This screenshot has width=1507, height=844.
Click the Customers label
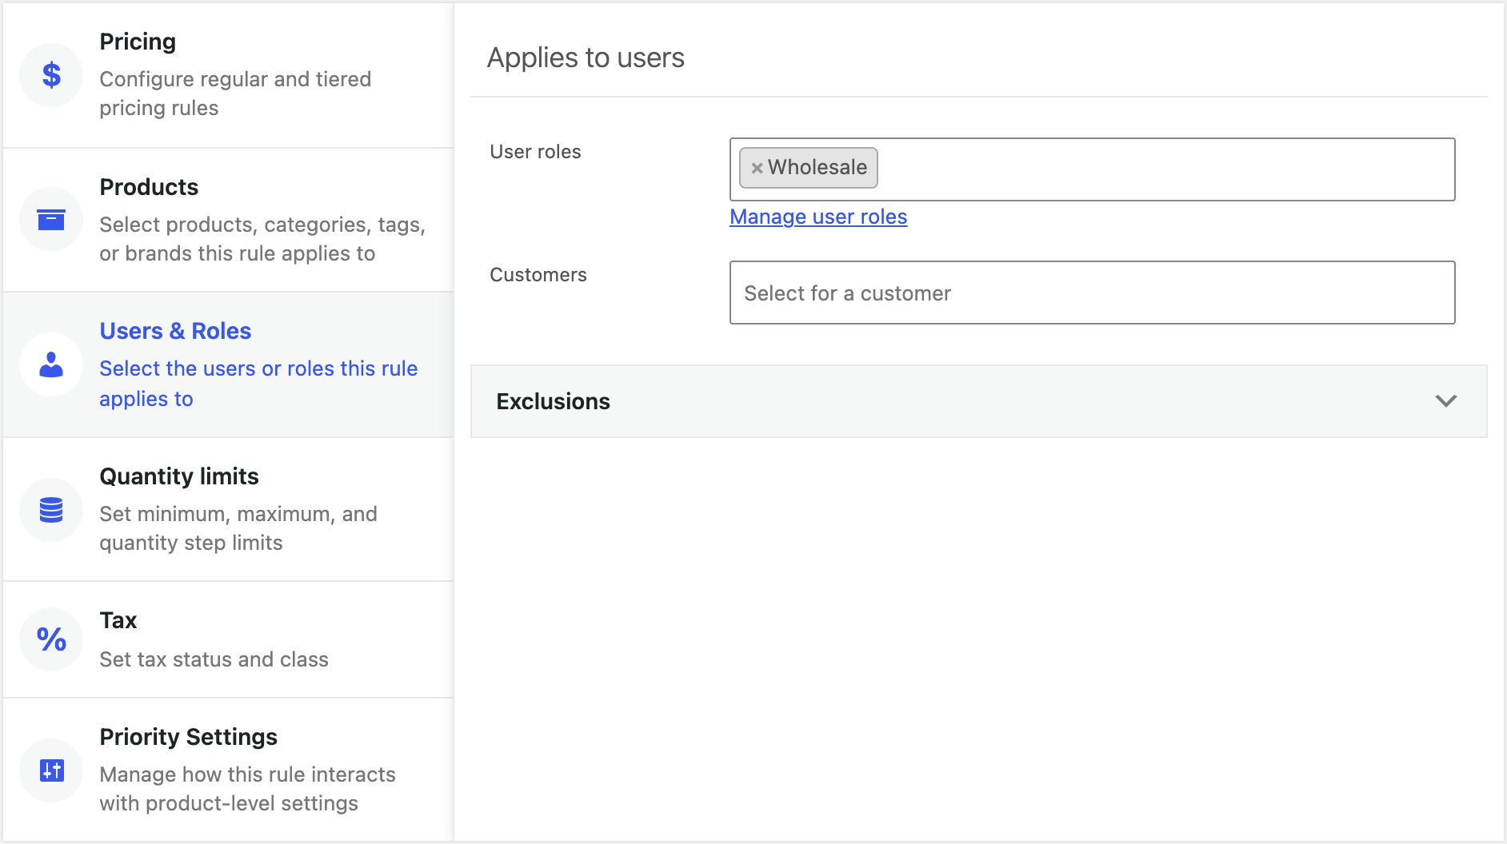[x=538, y=275]
